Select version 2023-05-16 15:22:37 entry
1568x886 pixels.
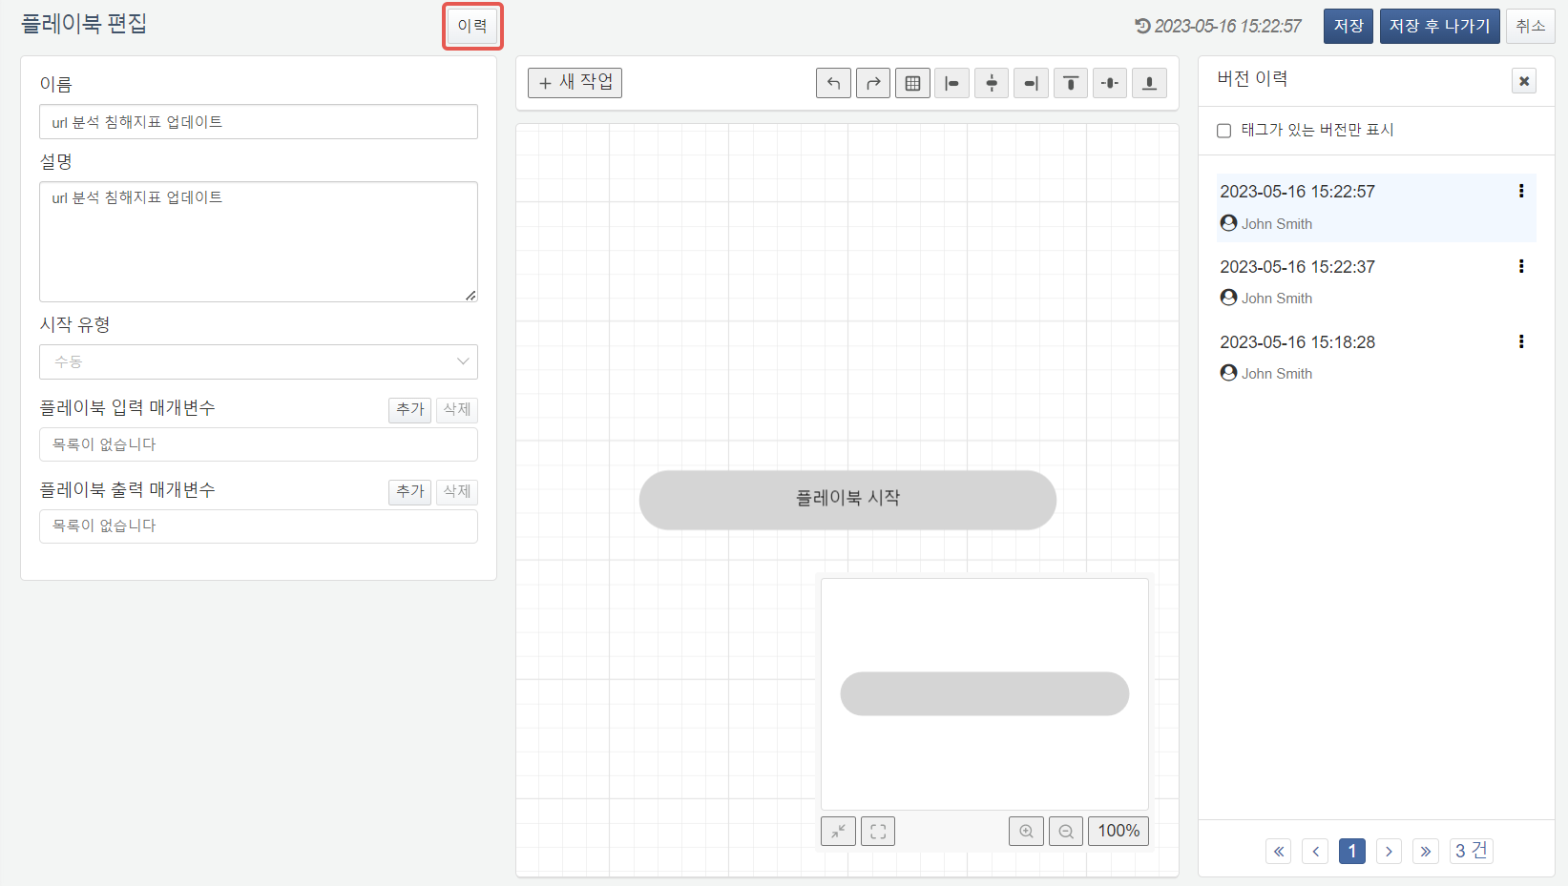(x=1377, y=282)
